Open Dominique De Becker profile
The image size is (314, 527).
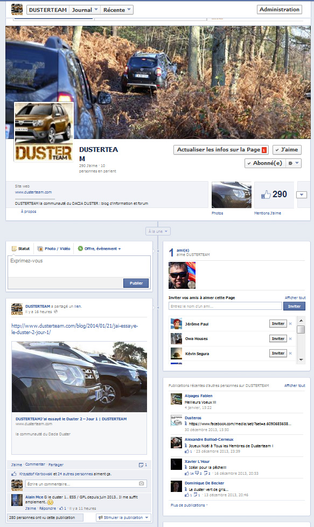204,483
